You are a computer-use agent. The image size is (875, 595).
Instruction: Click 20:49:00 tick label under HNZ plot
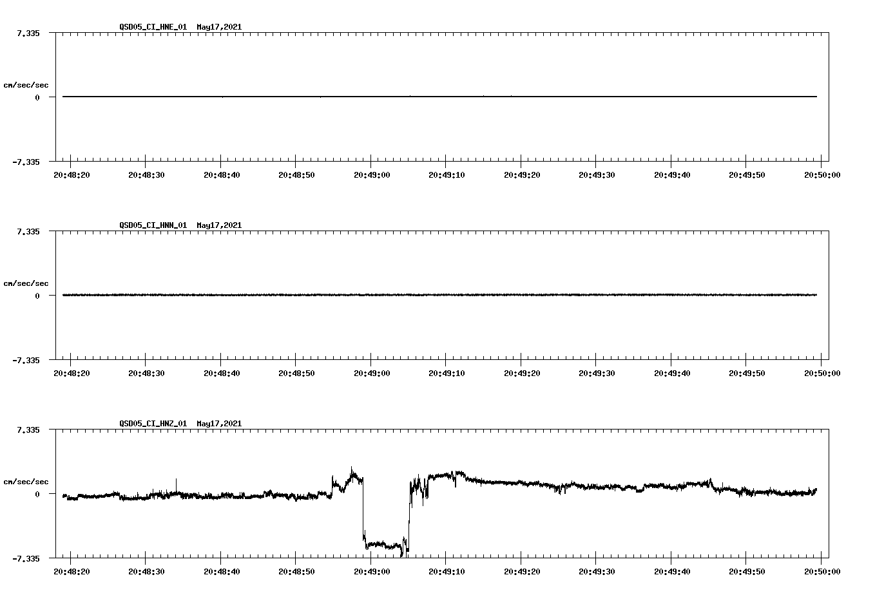click(x=371, y=571)
